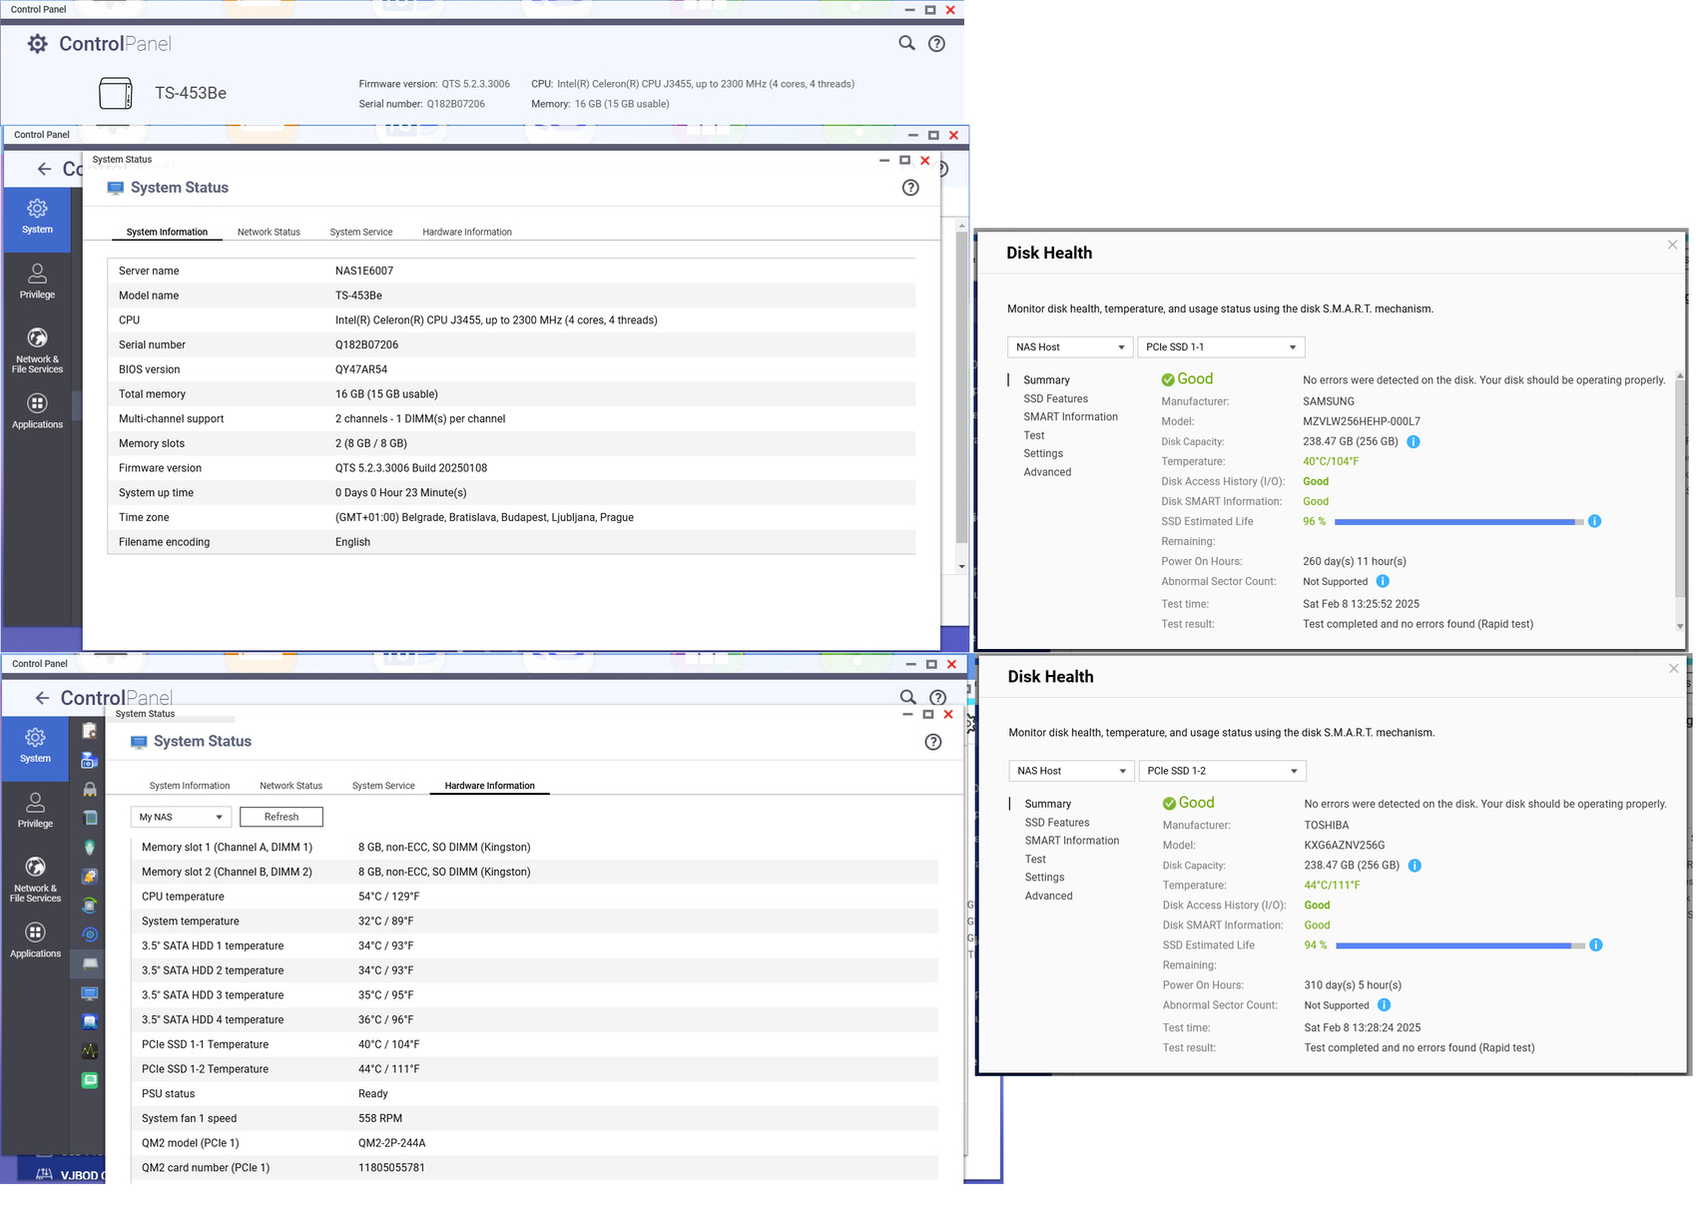Click the TS-453Be NAS device icon
This screenshot has width=1696, height=1232.
[x=116, y=93]
